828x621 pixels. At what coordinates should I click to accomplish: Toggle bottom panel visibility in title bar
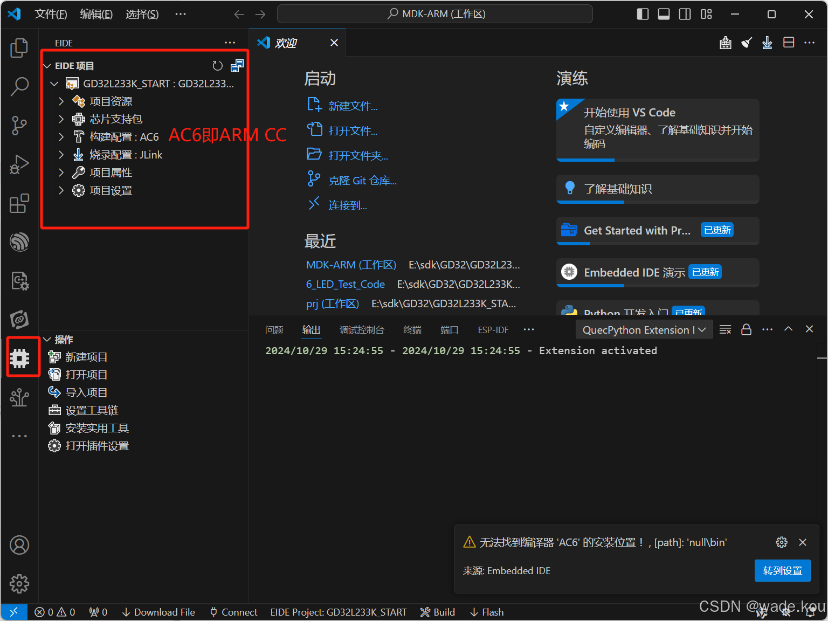664,14
